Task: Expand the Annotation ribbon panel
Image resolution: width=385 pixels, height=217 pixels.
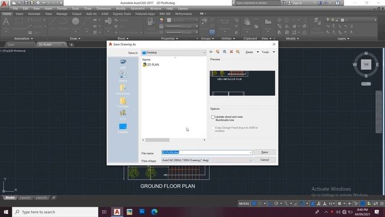Action: coord(23,39)
